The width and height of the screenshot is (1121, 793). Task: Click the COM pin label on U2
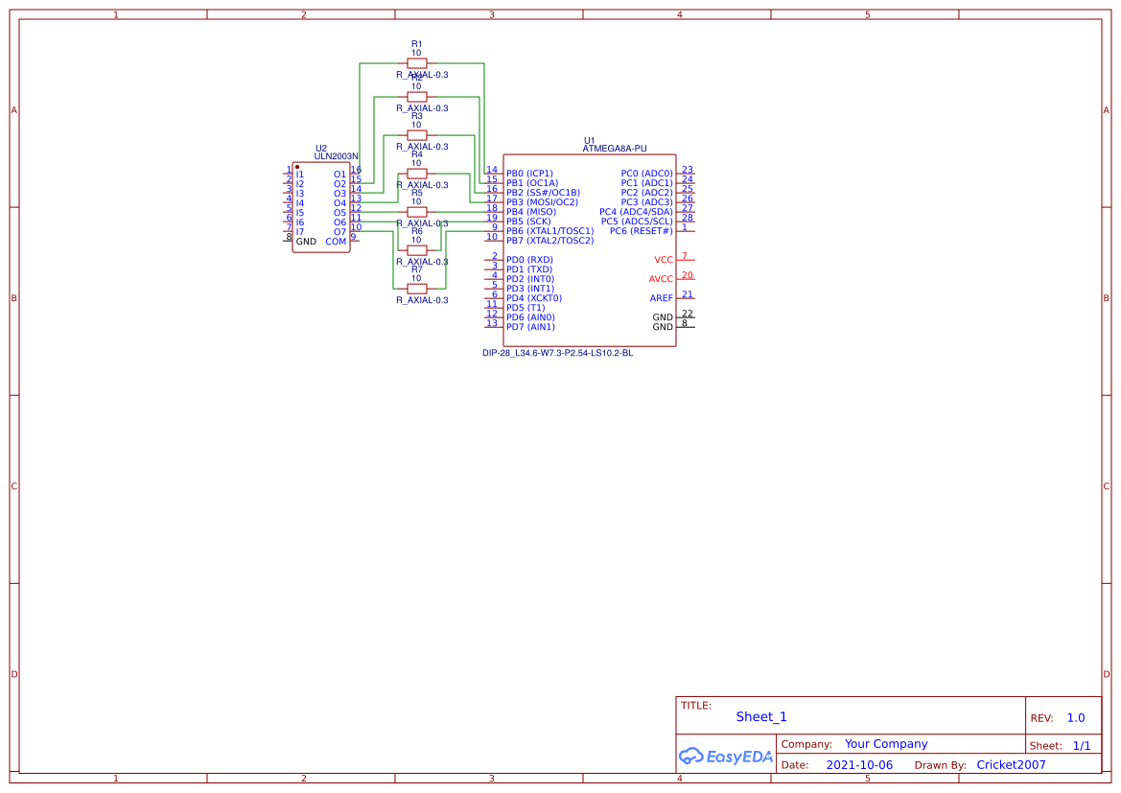[336, 241]
